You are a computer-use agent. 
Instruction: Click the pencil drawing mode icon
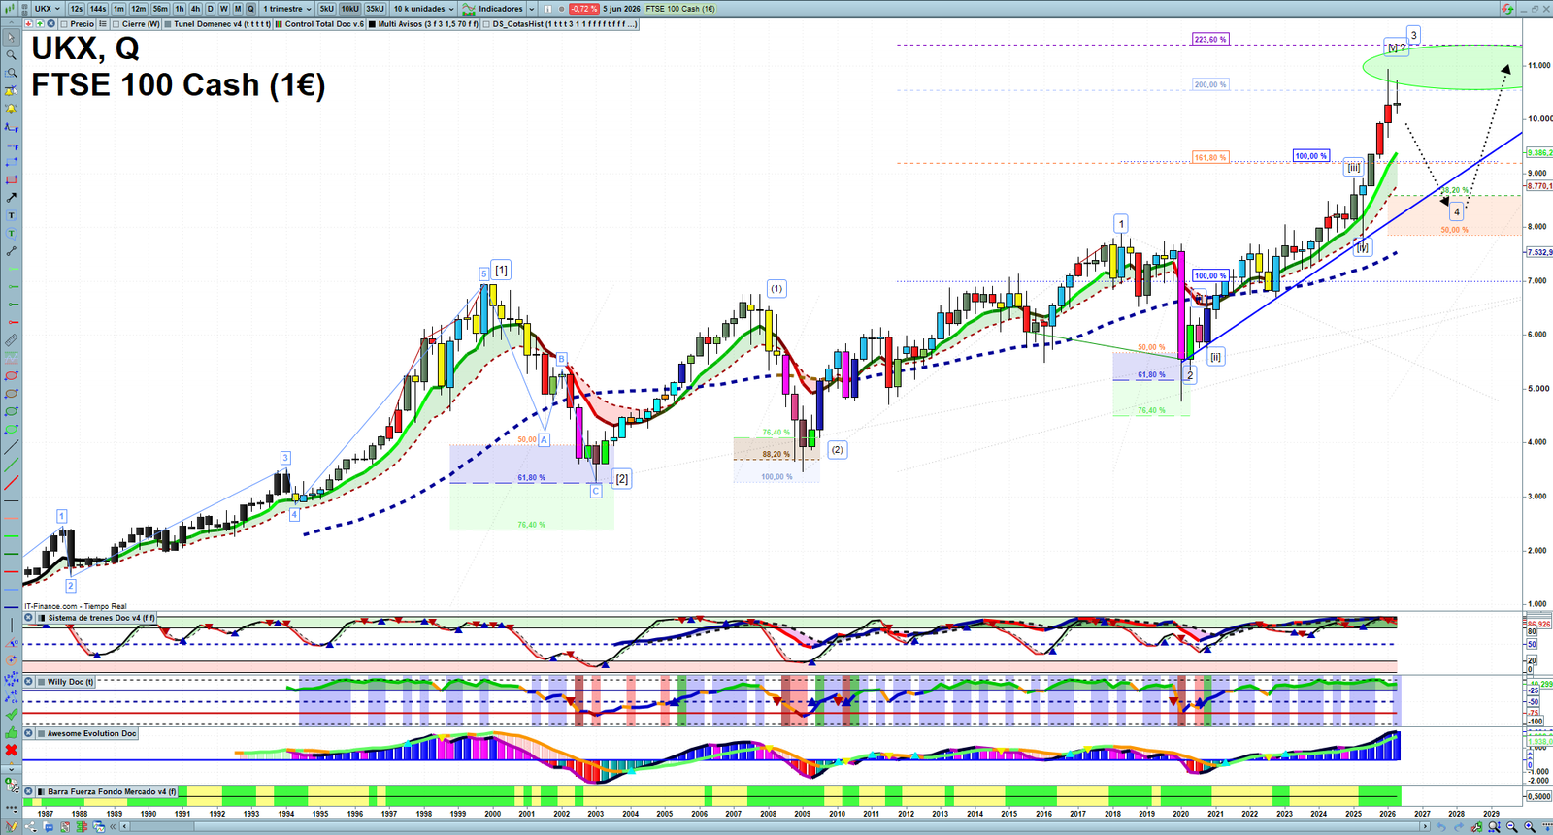pyautogui.click(x=12, y=826)
